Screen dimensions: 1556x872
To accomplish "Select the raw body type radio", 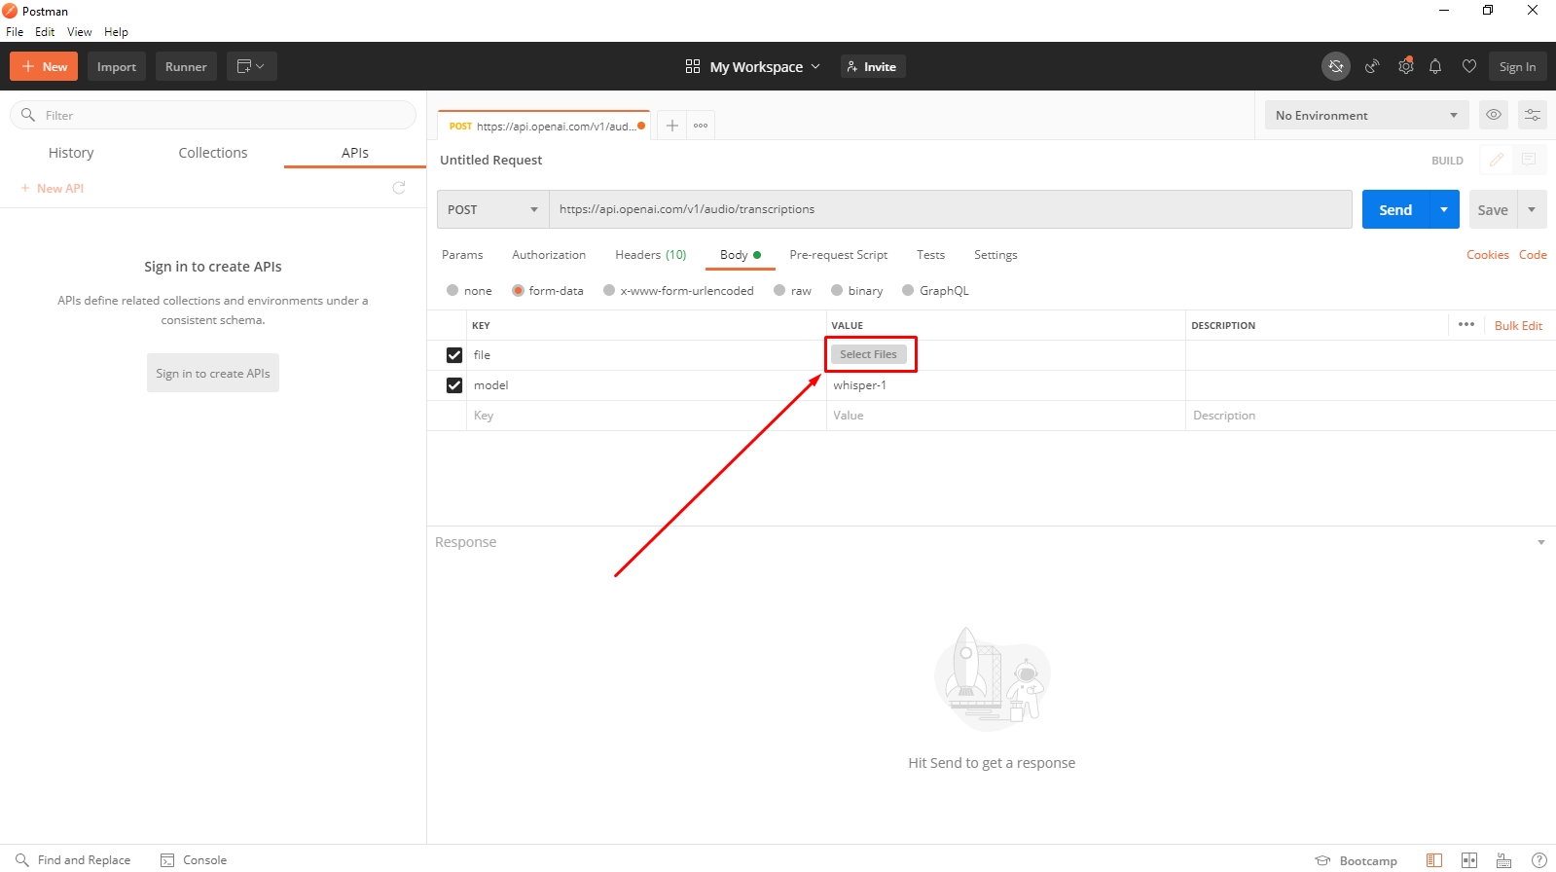I will tap(780, 290).
